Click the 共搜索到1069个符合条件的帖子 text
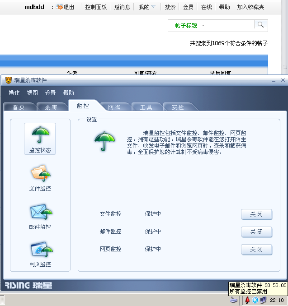Viewport: 288px width, 306px height. click(x=229, y=43)
